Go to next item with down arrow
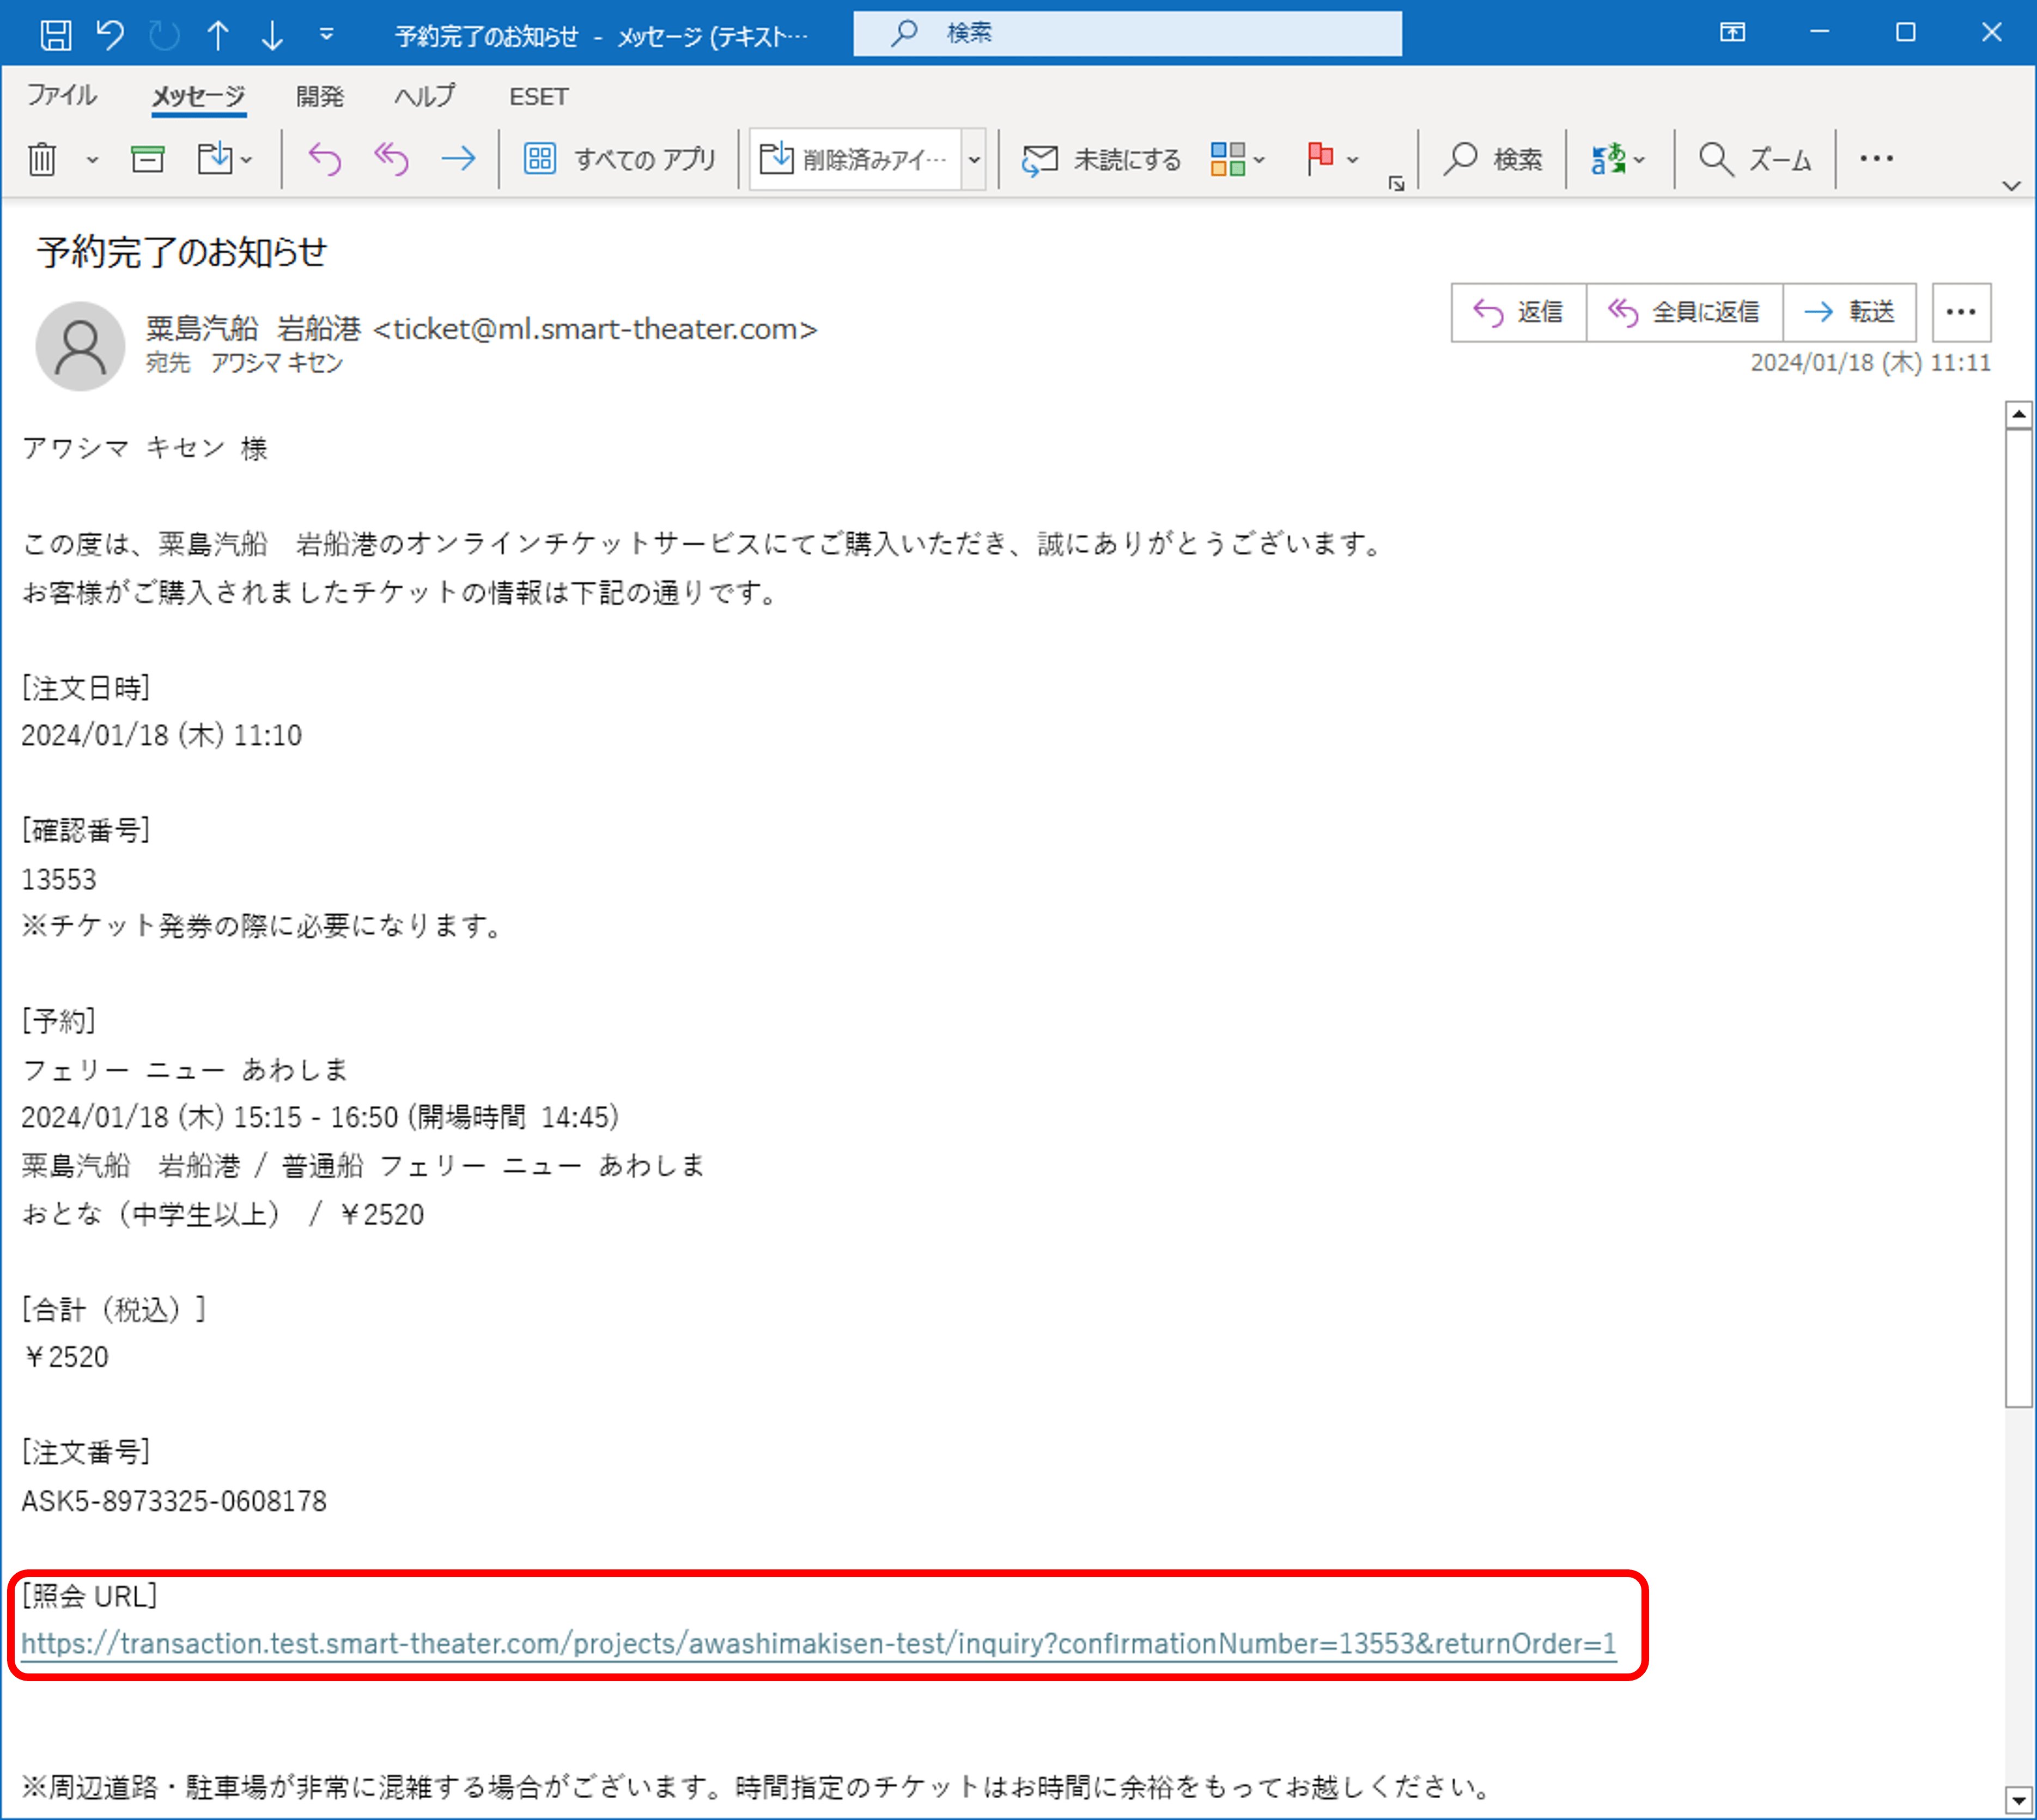The height and width of the screenshot is (1820, 2037). (x=272, y=35)
